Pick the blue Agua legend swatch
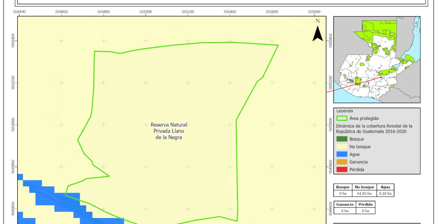Viewport: 438px width, 224px height. tap(341, 154)
